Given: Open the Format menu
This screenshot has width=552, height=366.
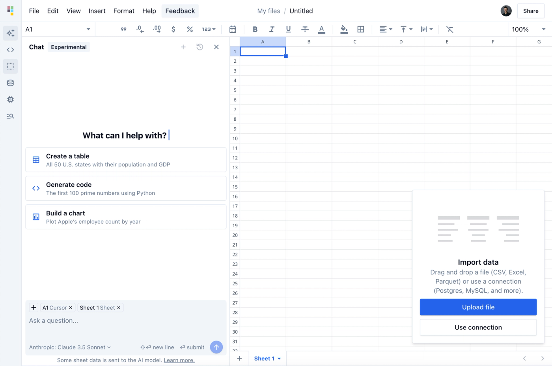Looking at the screenshot, I should pos(124,11).
